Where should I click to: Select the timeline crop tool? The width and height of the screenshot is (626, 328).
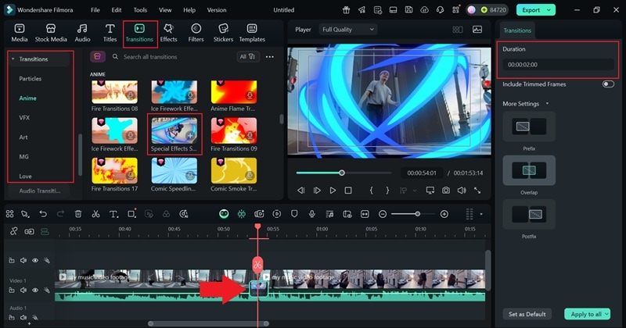click(x=131, y=214)
